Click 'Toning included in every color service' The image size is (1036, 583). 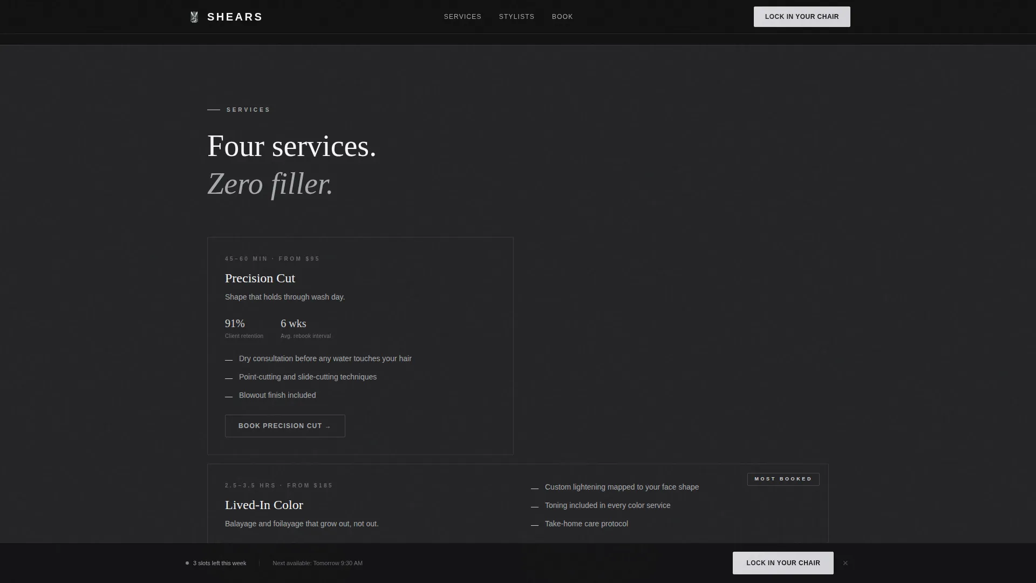click(x=608, y=505)
